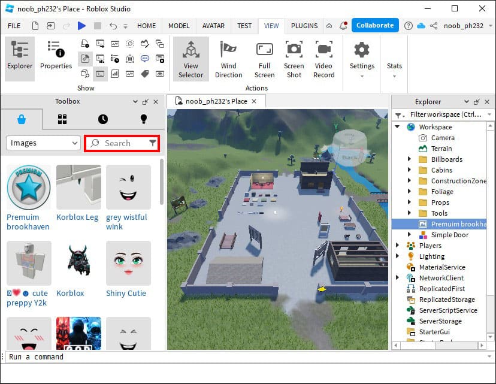The height and width of the screenshot is (384, 496).
Task: Expand the Props folder in Explorer
Action: pos(408,202)
